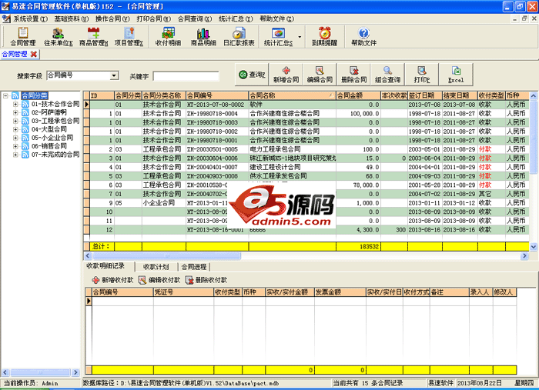Select cell 建设工程设计合同

(x=292, y=167)
